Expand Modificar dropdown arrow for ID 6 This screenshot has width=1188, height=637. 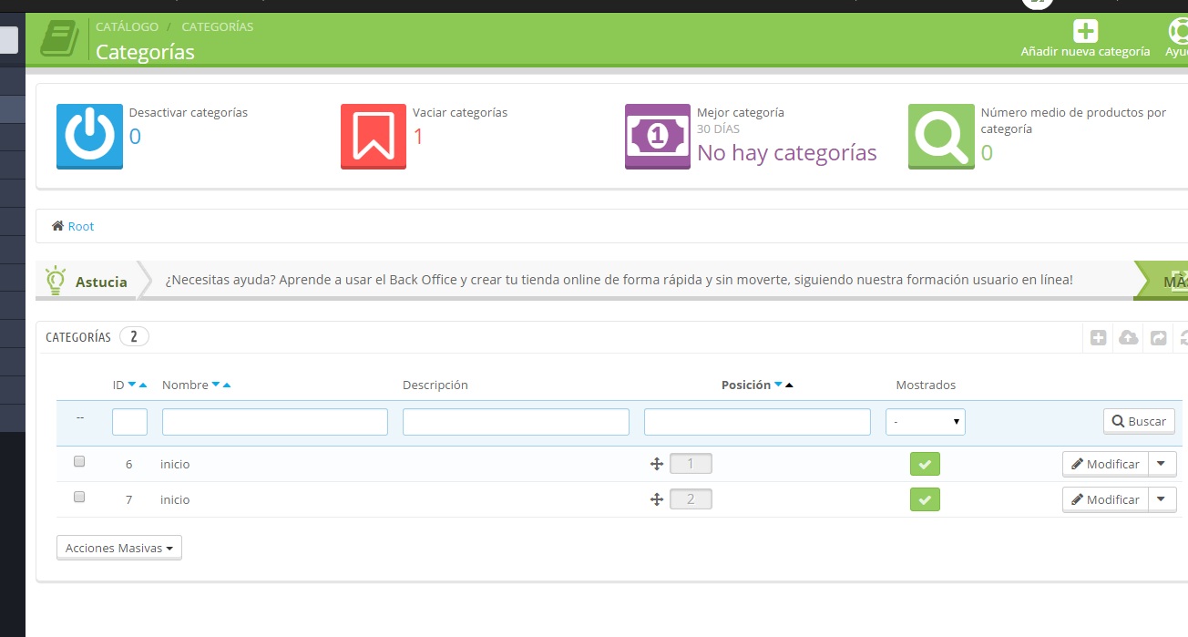click(1162, 464)
